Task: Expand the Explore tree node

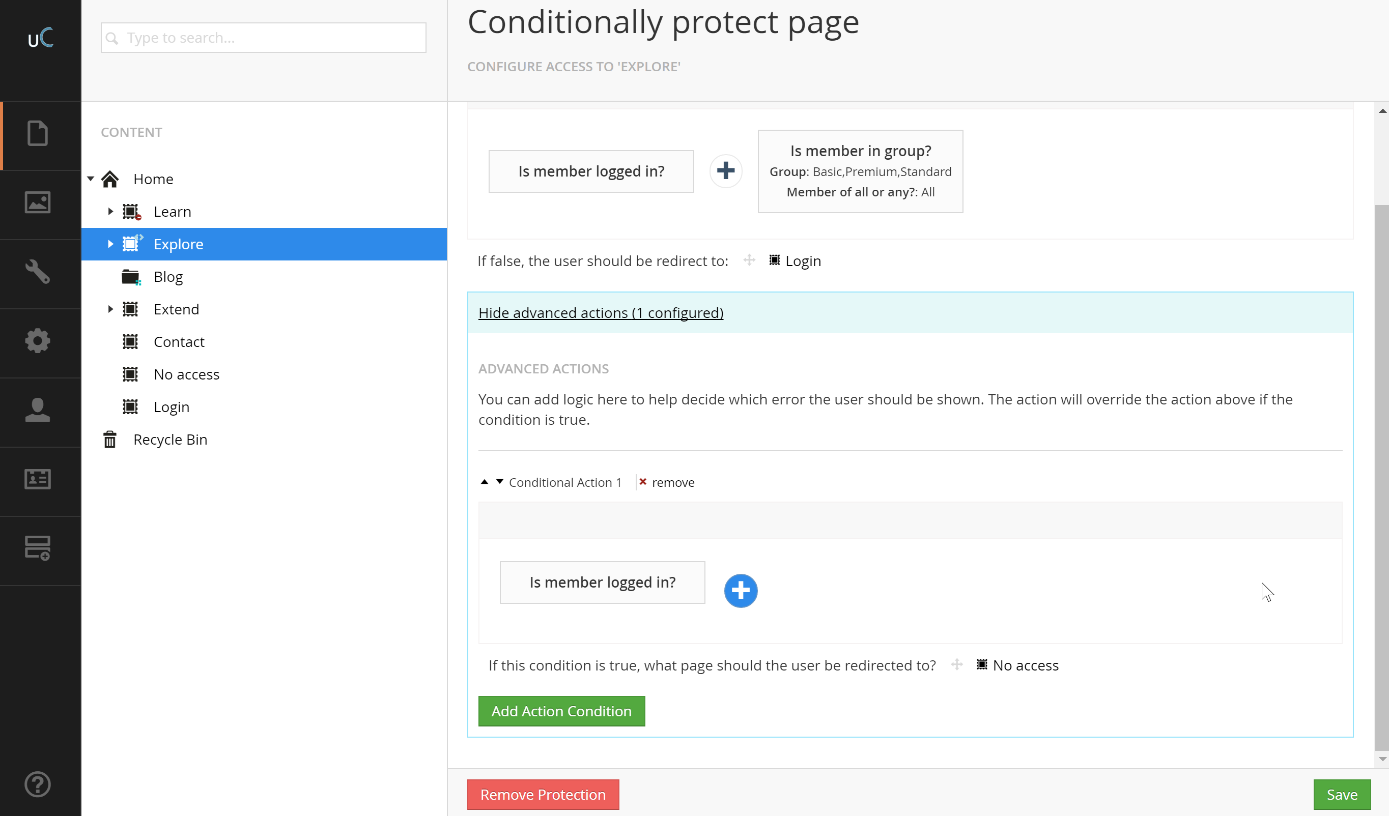Action: 110,244
